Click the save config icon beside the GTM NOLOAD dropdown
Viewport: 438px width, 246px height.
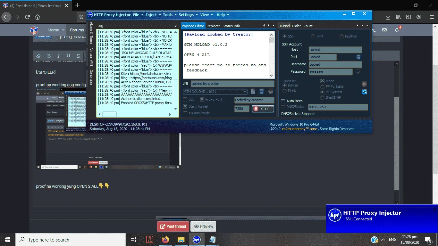coord(262,92)
